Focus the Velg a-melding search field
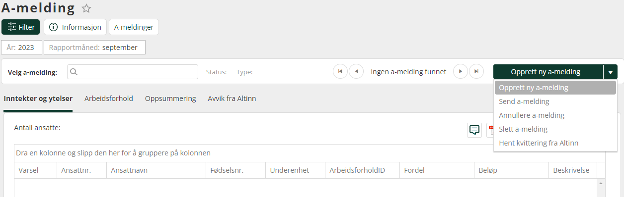Screen dimensions: 624x197 tap(133, 72)
